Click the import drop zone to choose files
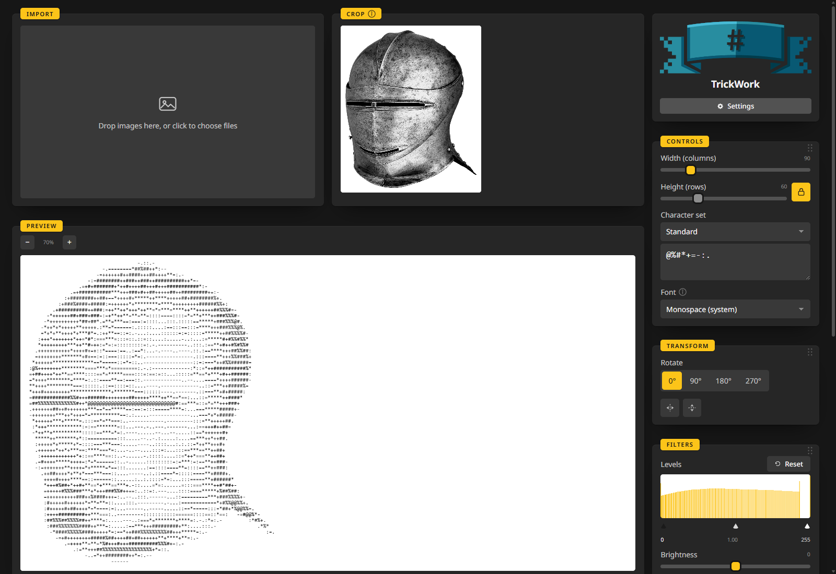This screenshot has height=574, width=836. pos(168,112)
